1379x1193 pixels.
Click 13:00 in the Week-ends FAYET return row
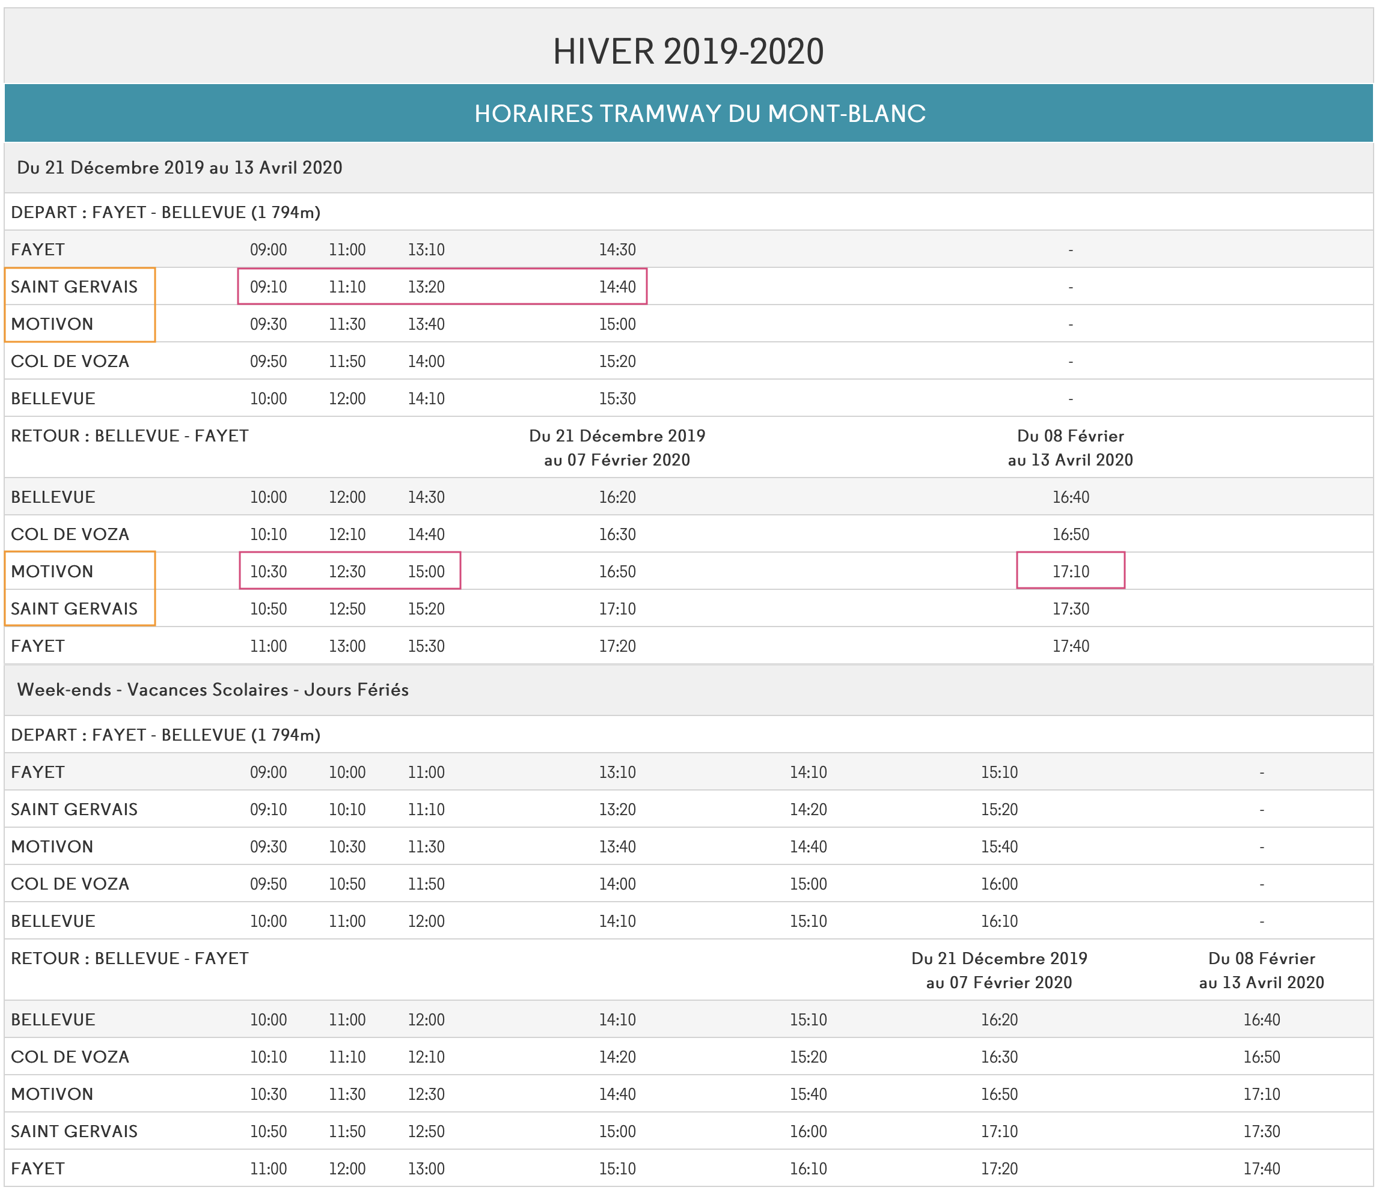pyautogui.click(x=426, y=1168)
